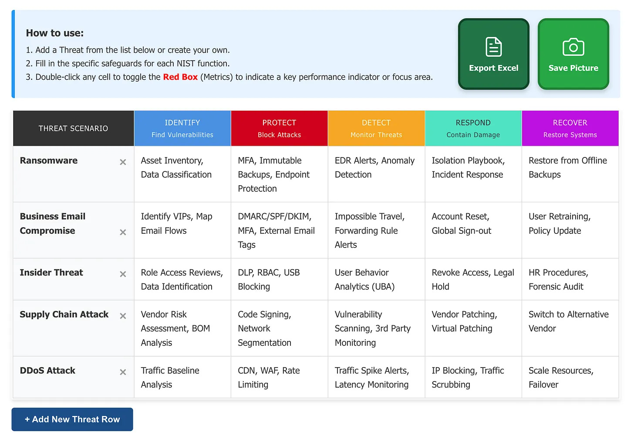Delete Supply Chain Attack row using X icon
Image resolution: width=634 pixels, height=446 pixels.
(x=123, y=316)
